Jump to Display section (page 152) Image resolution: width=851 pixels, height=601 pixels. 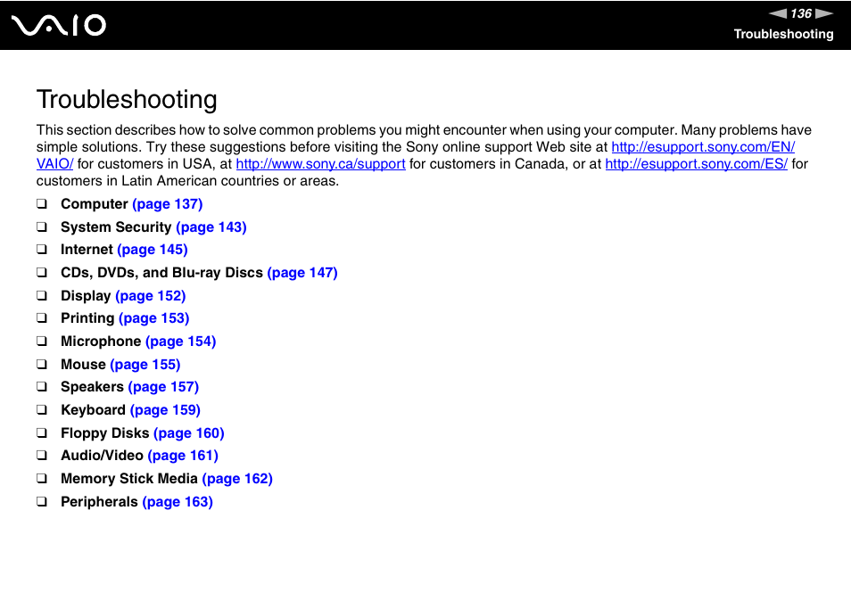coord(151,296)
